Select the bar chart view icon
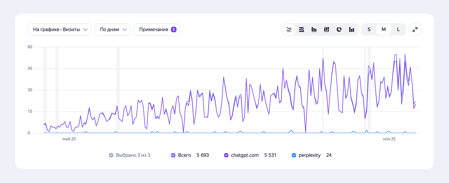Screen dimensions: 449x183 click(x=314, y=30)
